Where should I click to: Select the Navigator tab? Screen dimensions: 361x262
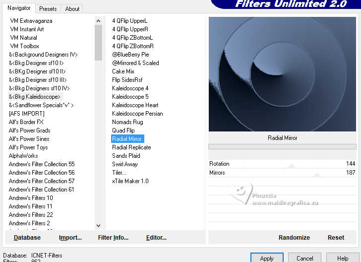coord(19,8)
